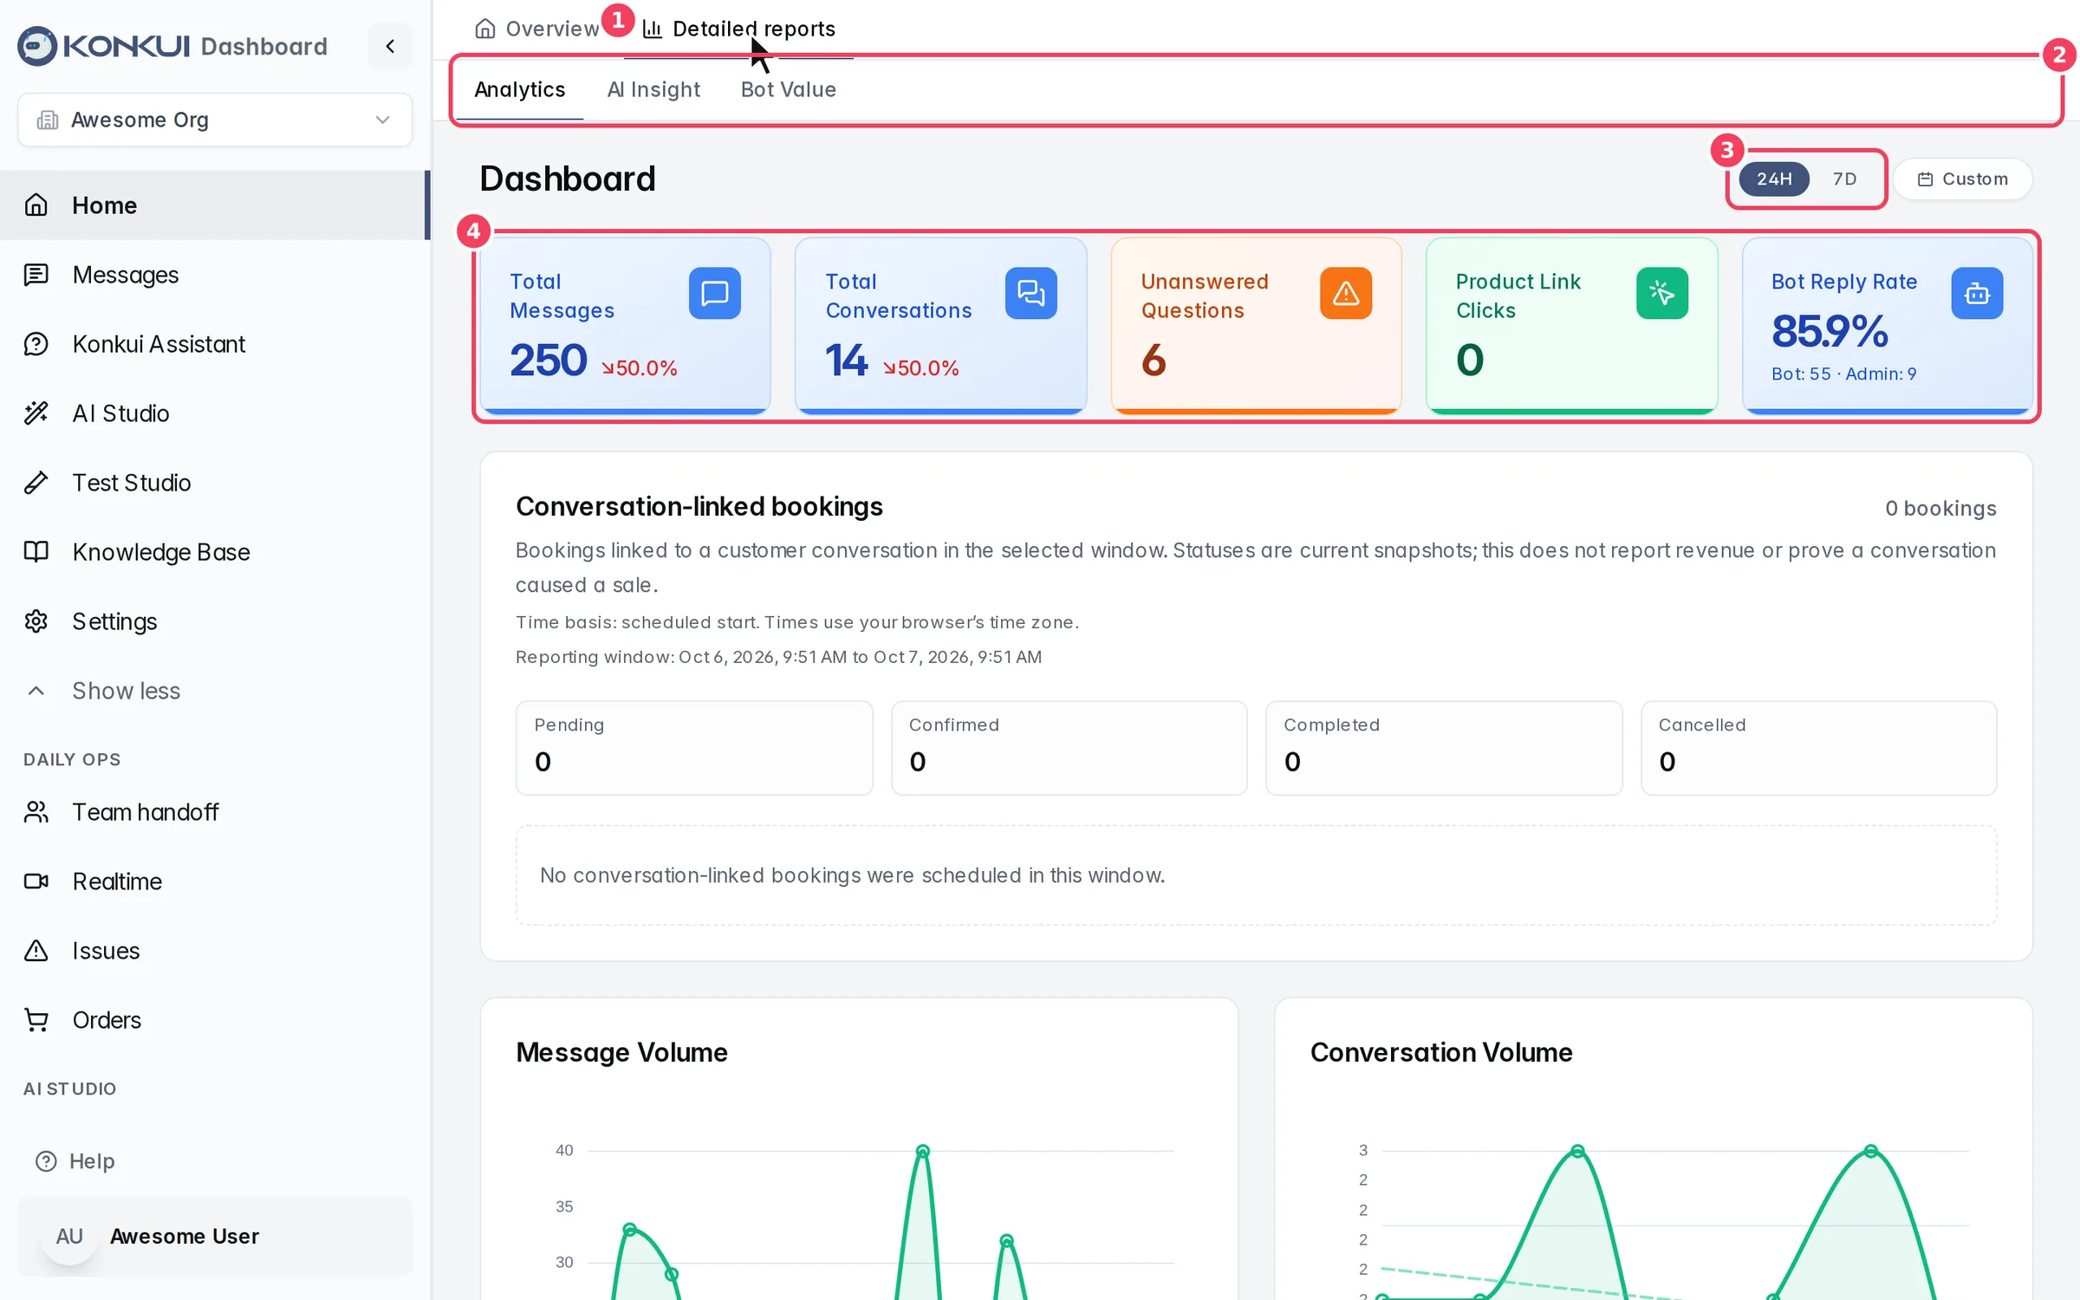The width and height of the screenshot is (2080, 1300).
Task: Open the Detailed reports tab
Action: [739, 29]
